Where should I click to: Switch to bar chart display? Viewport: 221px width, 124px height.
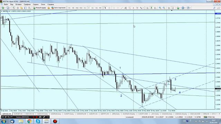(x=147, y=8)
